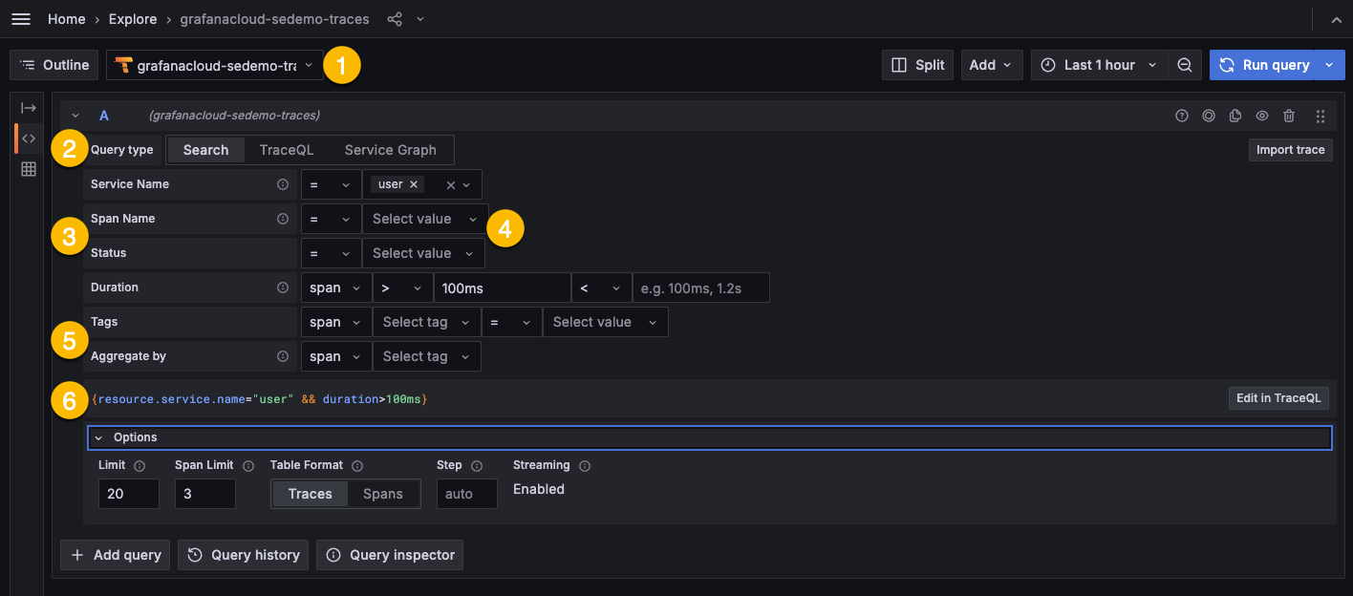Click the Limit input showing 20
1353x596 pixels.
[x=128, y=494]
